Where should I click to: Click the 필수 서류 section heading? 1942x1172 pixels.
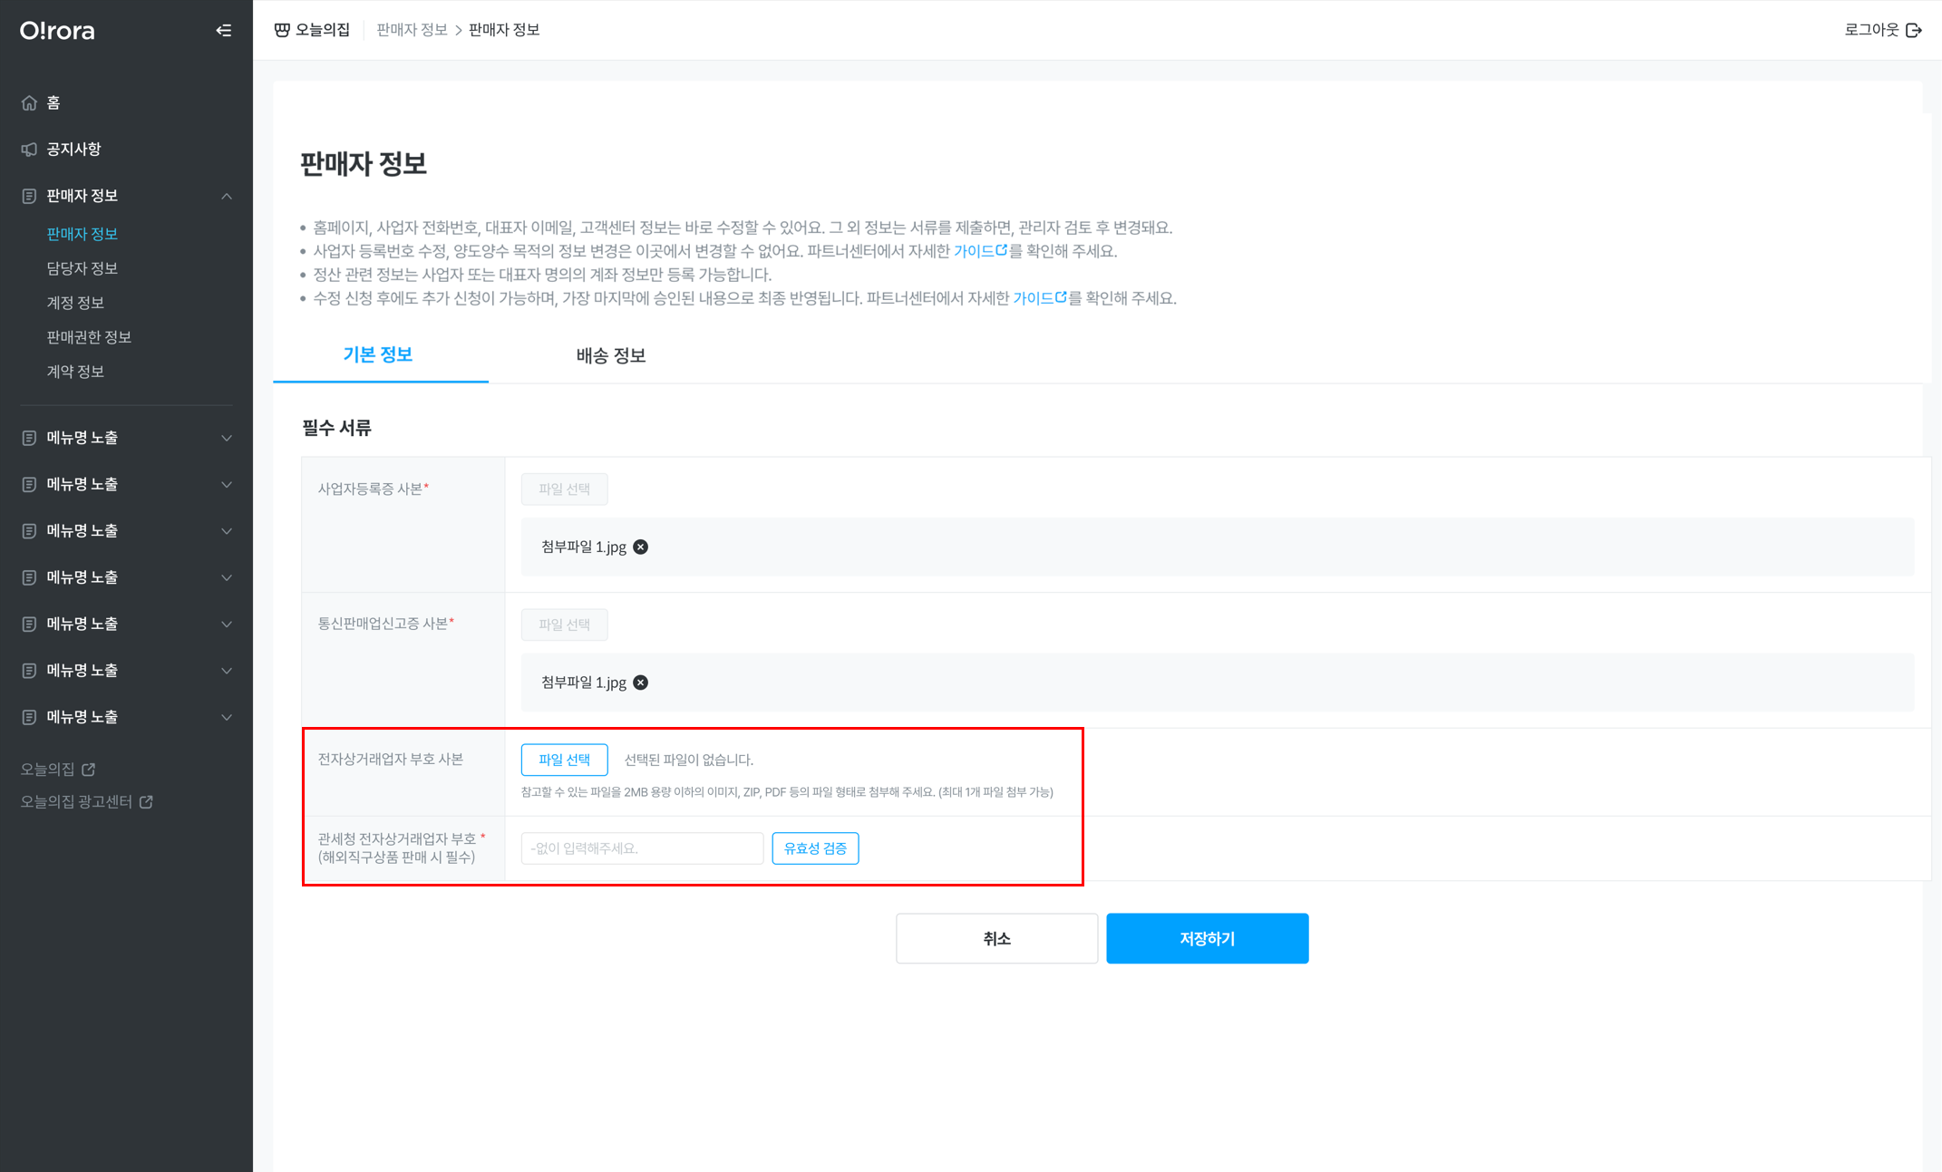click(x=336, y=428)
